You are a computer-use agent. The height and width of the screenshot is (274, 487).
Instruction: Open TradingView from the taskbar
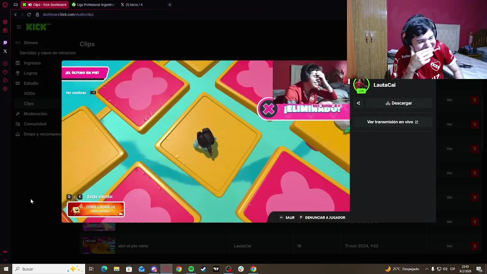coord(216,269)
